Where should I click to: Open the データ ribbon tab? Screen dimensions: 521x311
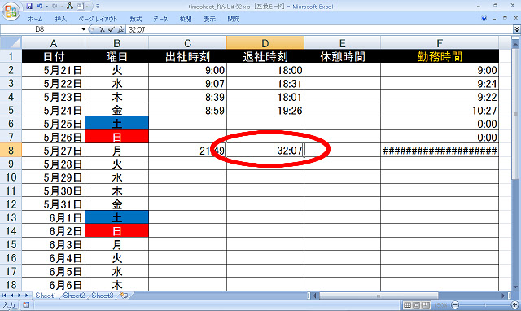point(160,20)
